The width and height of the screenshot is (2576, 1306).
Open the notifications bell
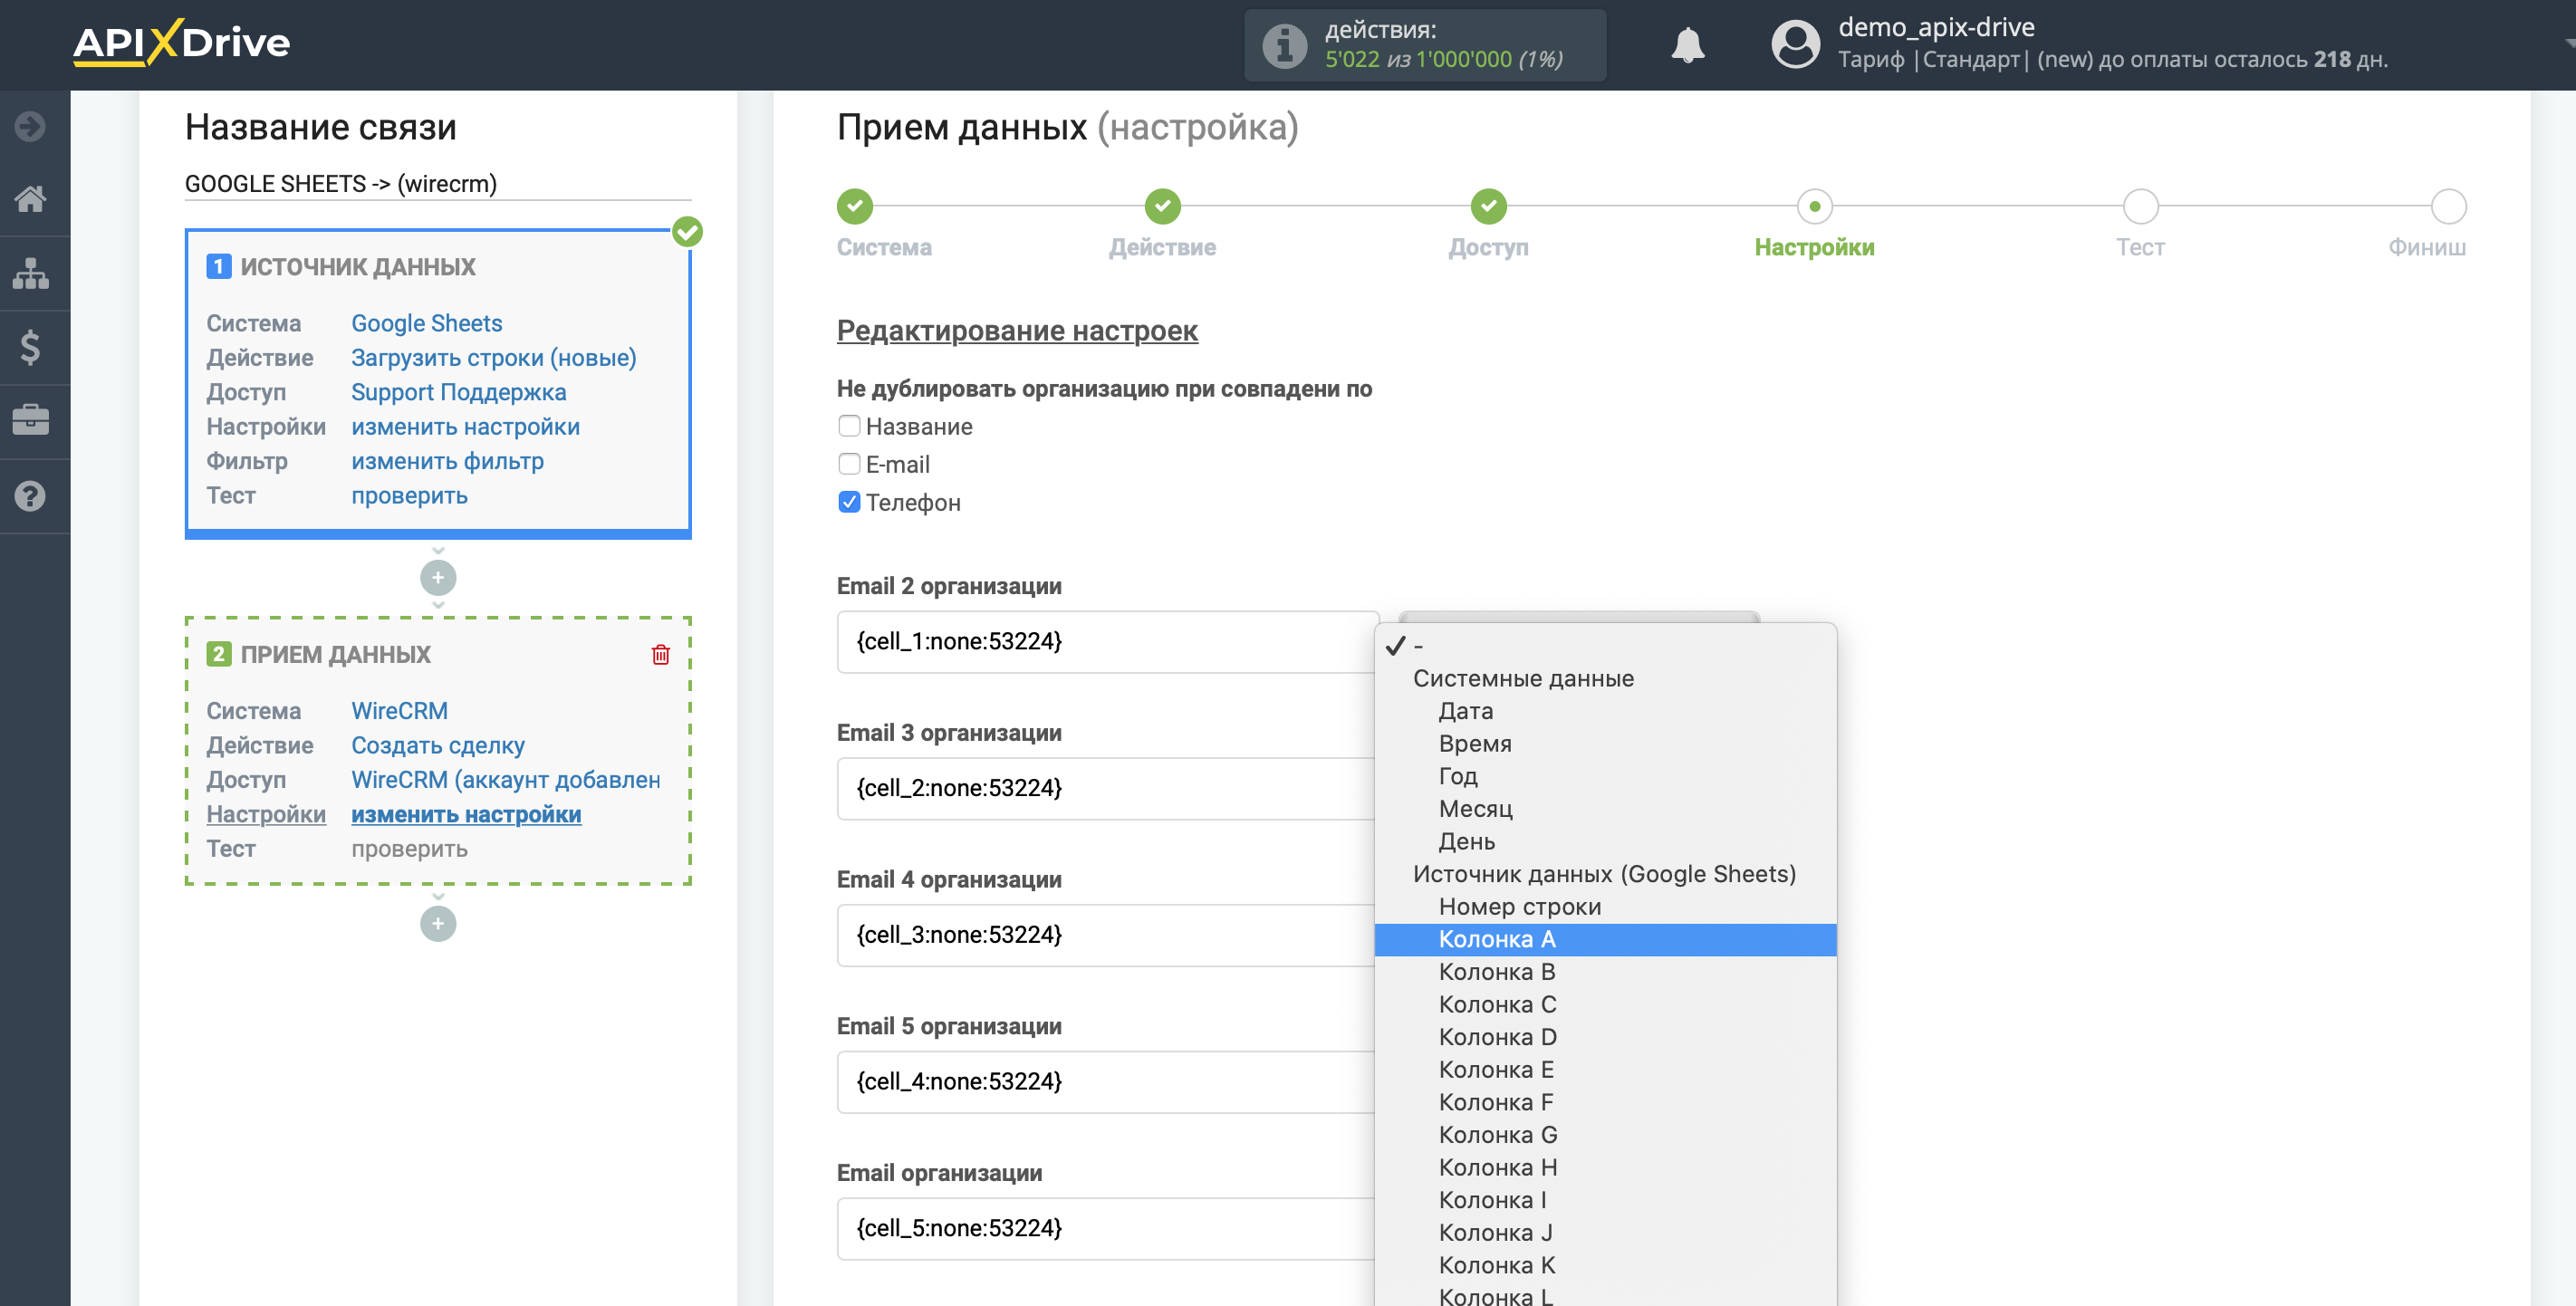click(x=1687, y=45)
